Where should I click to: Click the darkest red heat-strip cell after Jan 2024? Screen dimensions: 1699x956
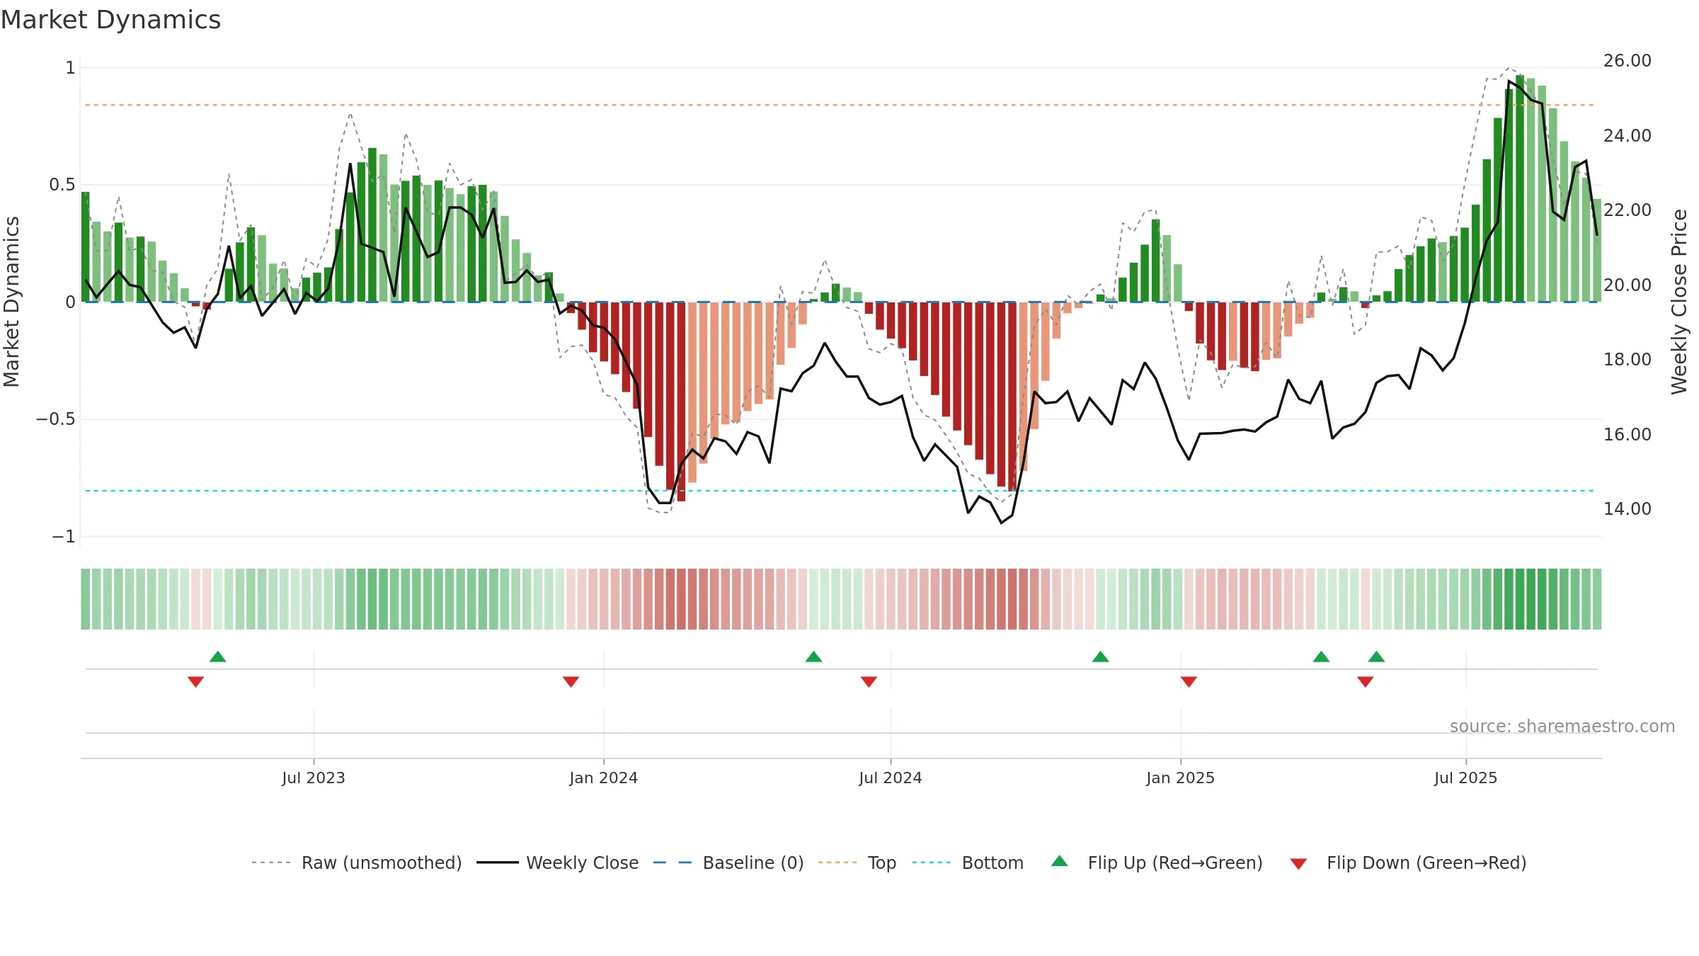tap(681, 599)
